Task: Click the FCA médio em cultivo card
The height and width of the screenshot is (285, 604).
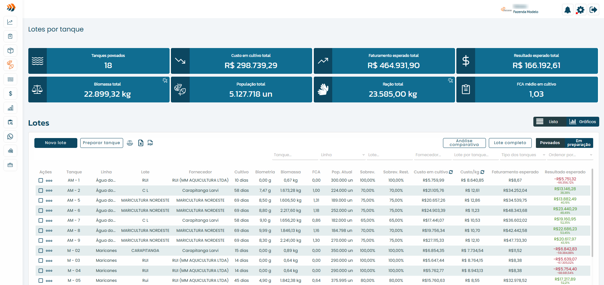Action: (x=527, y=89)
